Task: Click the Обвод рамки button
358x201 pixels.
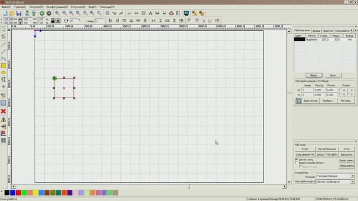Action: point(347,166)
